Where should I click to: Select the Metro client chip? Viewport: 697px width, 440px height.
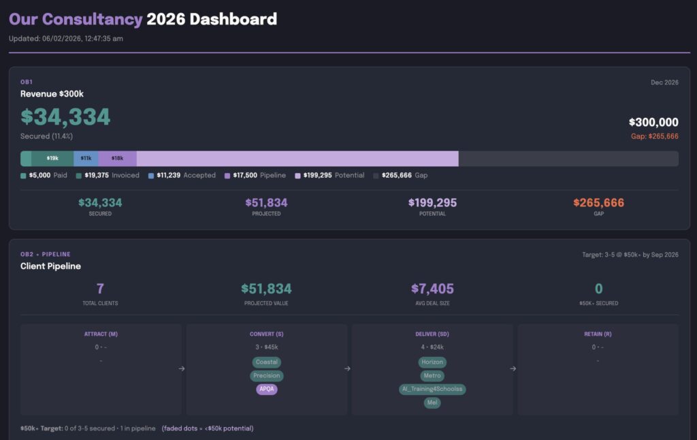pos(432,375)
